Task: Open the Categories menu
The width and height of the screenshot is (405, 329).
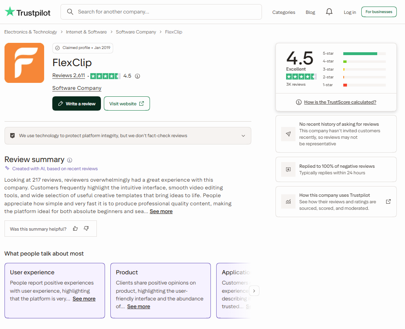Action: point(284,12)
